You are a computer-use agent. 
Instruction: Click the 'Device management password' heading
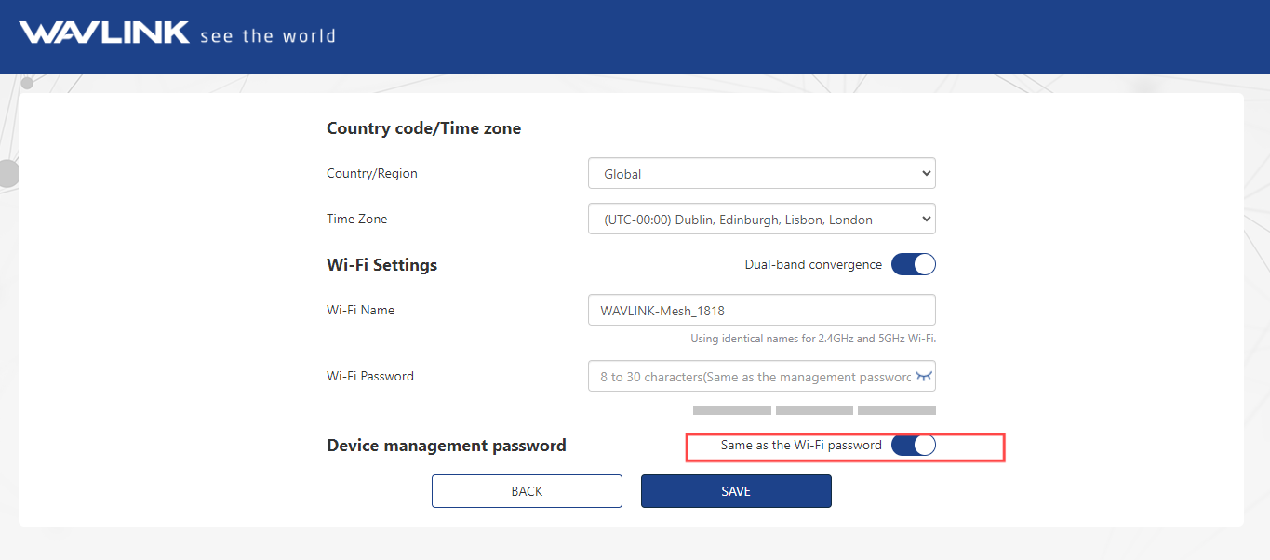click(446, 446)
